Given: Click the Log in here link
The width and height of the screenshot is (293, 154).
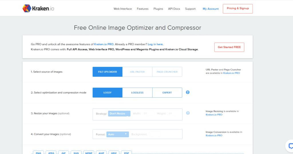Looking at the screenshot, I should click(155, 44).
